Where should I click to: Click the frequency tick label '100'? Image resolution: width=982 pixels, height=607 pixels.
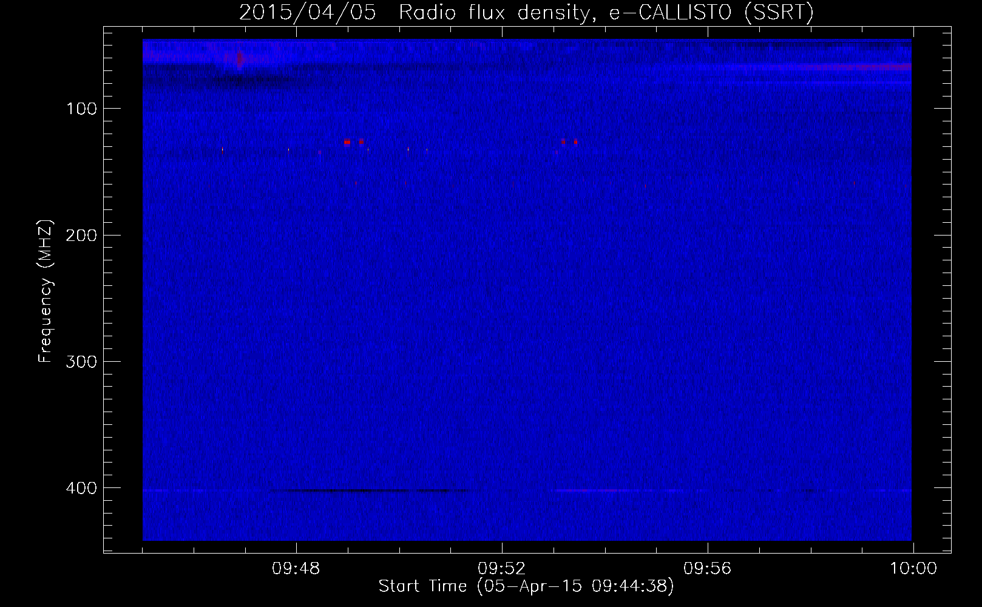pyautogui.click(x=82, y=109)
